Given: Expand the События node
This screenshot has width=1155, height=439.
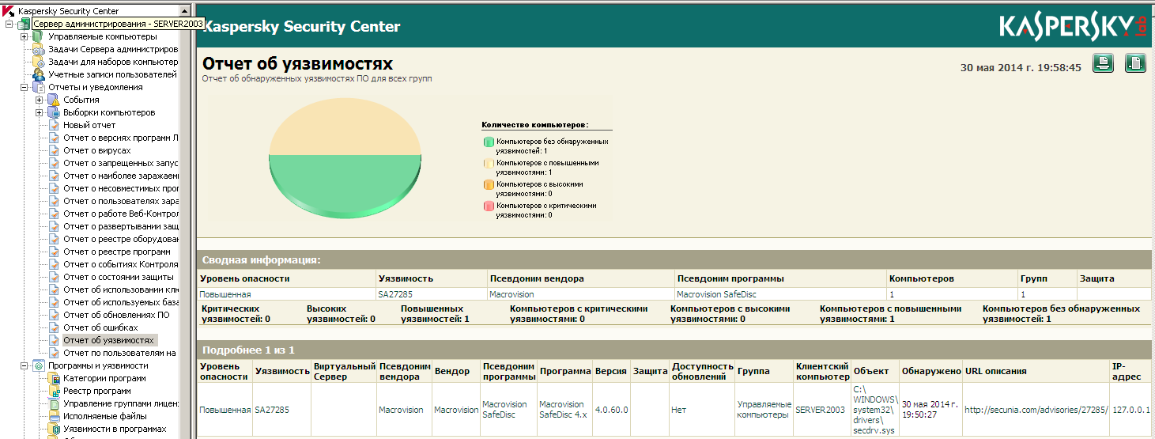Looking at the screenshot, I should point(39,100).
